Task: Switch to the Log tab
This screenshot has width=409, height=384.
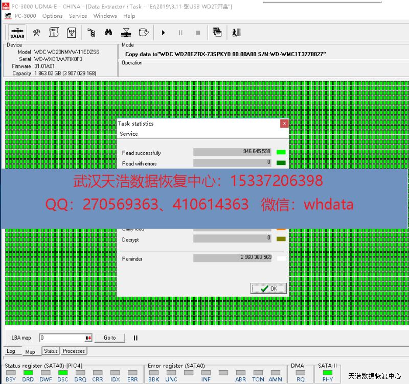Action: (x=11, y=351)
